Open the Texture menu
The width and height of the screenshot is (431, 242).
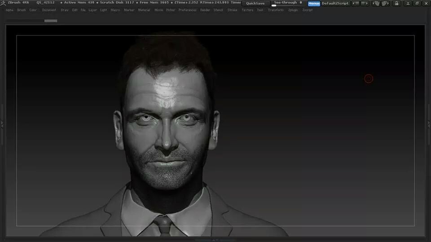pos(247,10)
